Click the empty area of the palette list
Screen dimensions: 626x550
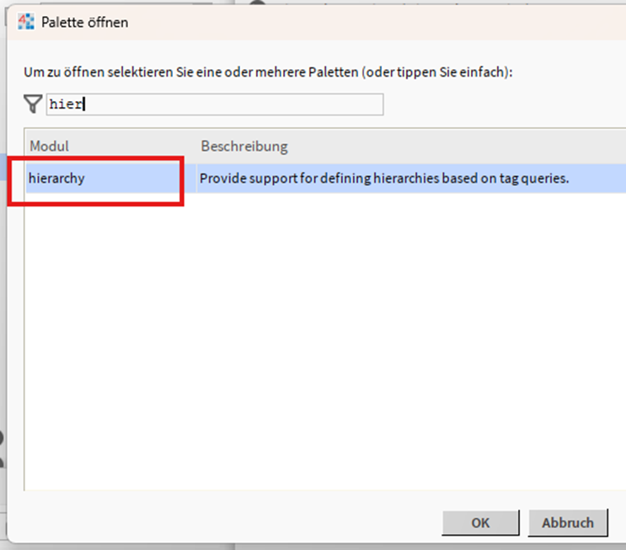click(x=325, y=341)
